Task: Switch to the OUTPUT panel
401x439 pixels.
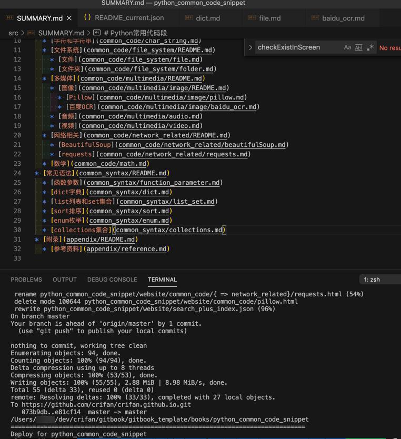Action: [65, 280]
